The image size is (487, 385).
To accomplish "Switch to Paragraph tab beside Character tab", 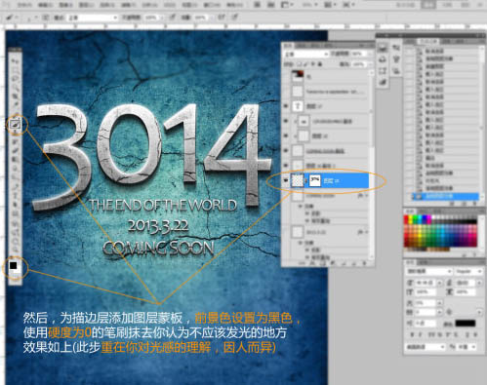I will click(x=423, y=262).
